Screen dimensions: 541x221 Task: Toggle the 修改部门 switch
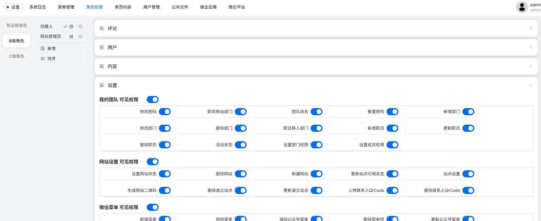coord(165,128)
